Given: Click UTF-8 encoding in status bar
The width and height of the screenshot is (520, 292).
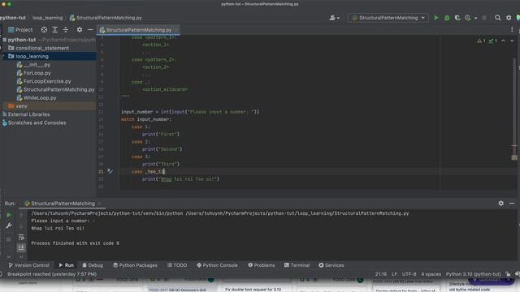Looking at the screenshot, I should coord(409,274).
